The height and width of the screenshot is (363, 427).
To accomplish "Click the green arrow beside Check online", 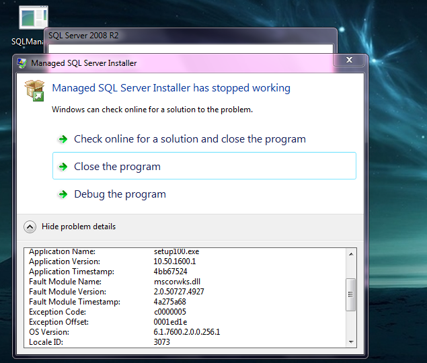I will click(x=63, y=139).
